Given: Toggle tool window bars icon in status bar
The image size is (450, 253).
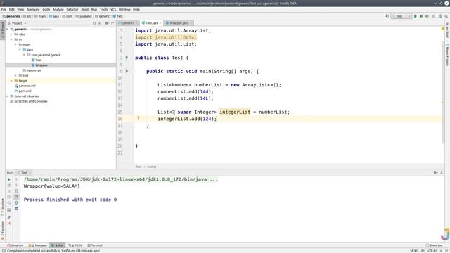Looking at the screenshot, I should 4,251.
